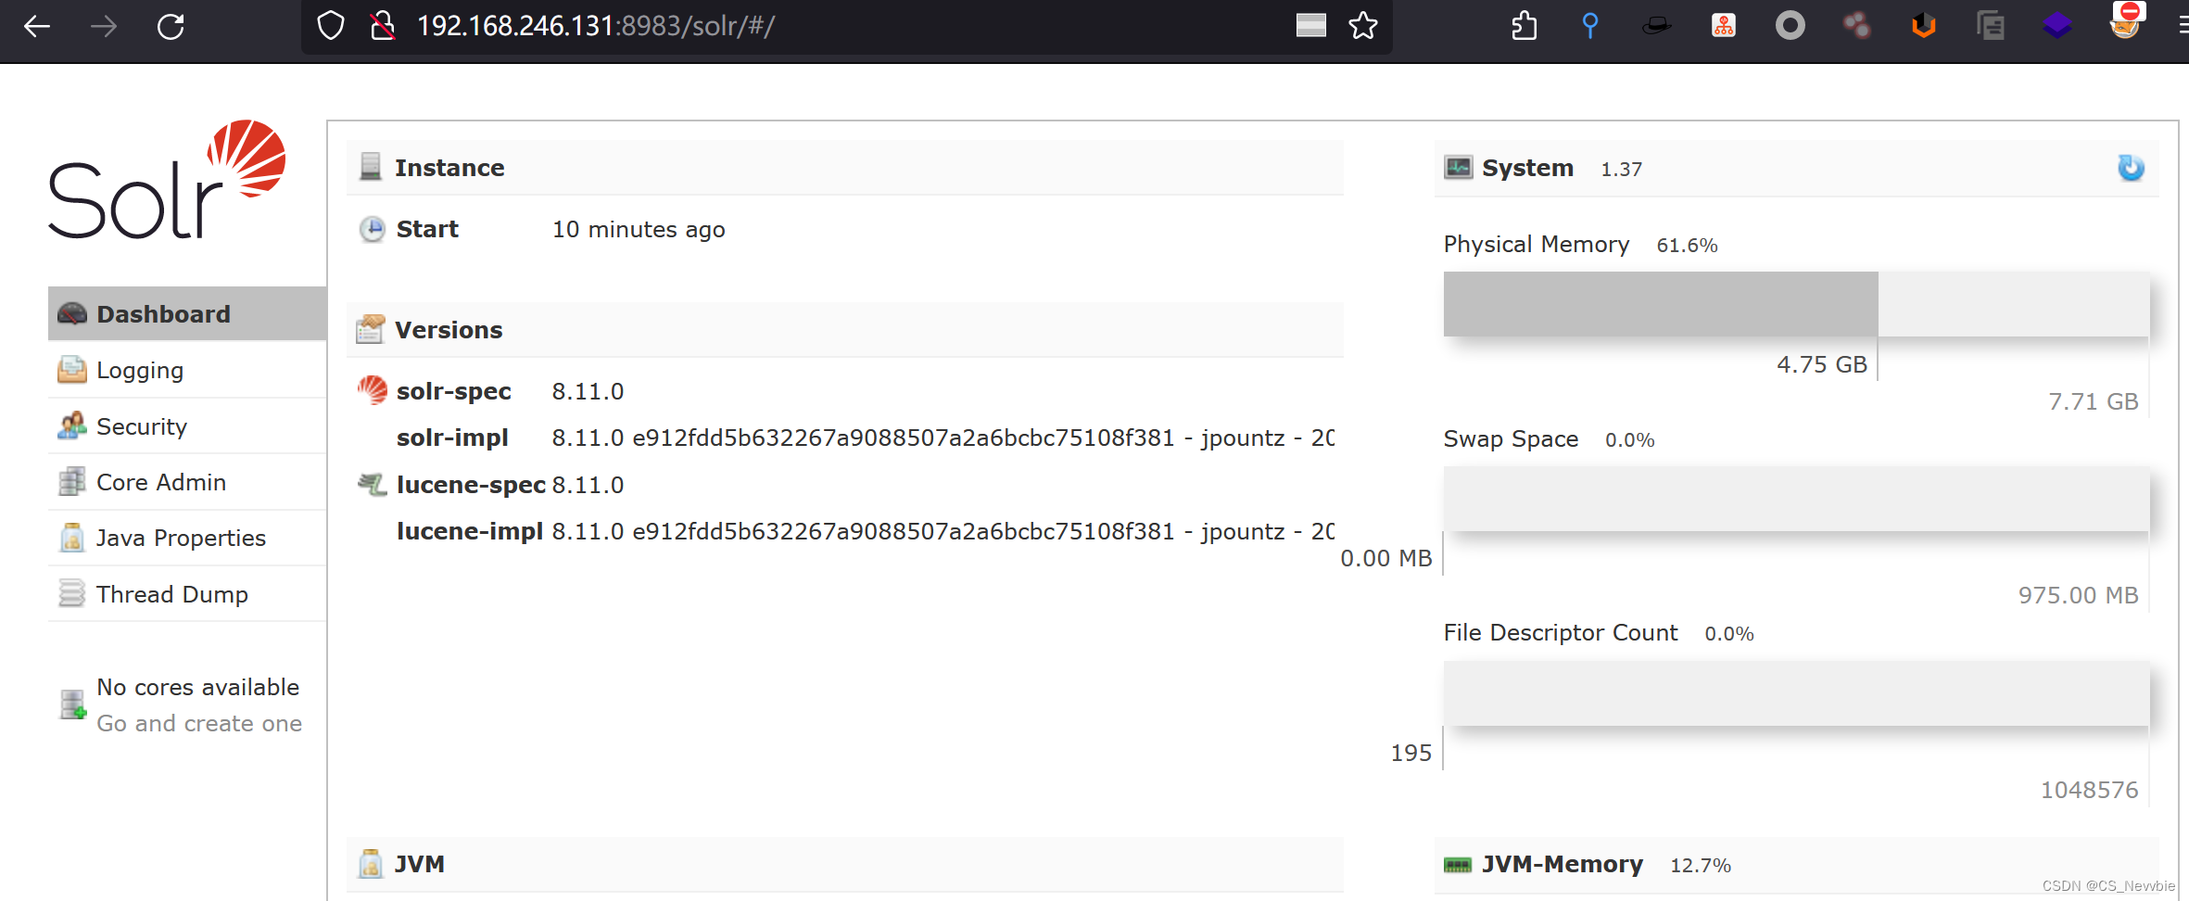Click the Versions section heading
The height and width of the screenshot is (901, 2189).
coord(449,330)
